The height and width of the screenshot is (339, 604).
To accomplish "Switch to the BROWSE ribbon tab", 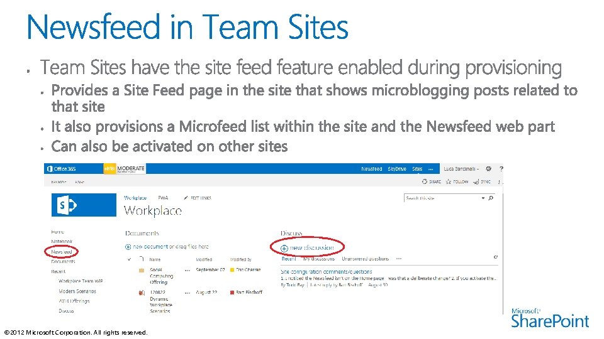I will (59, 182).
